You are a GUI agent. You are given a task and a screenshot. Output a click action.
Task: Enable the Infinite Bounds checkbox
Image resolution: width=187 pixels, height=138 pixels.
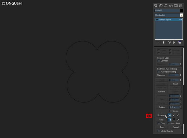[x=159, y=131]
